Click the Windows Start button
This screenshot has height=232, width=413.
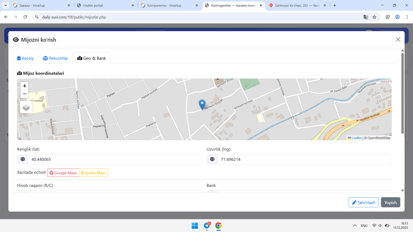195,226
